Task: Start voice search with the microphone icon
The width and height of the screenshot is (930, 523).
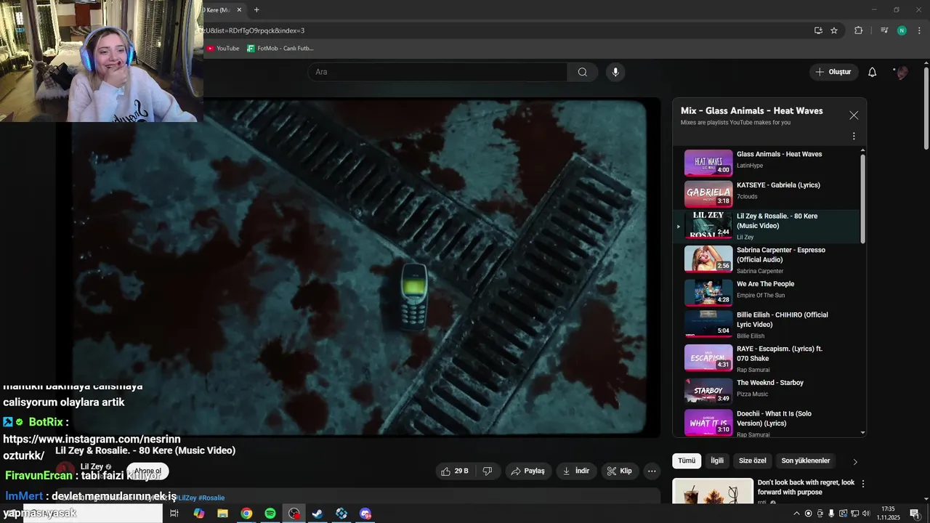Action: coord(615,72)
